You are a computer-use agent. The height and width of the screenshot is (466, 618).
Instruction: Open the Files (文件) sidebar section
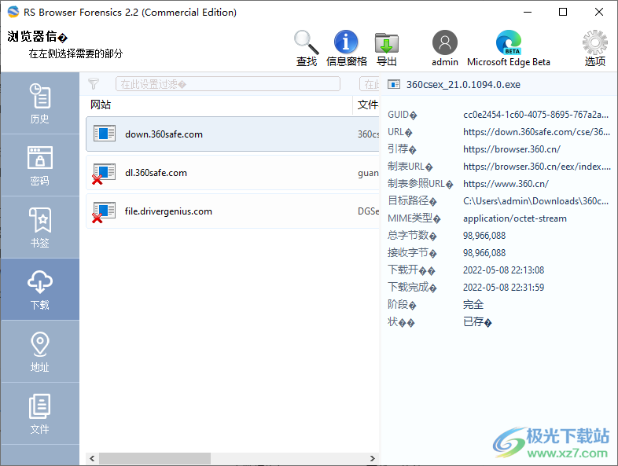coord(40,413)
